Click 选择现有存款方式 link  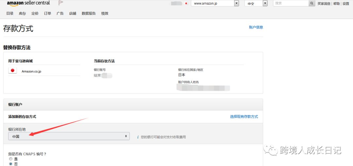click(x=244, y=117)
